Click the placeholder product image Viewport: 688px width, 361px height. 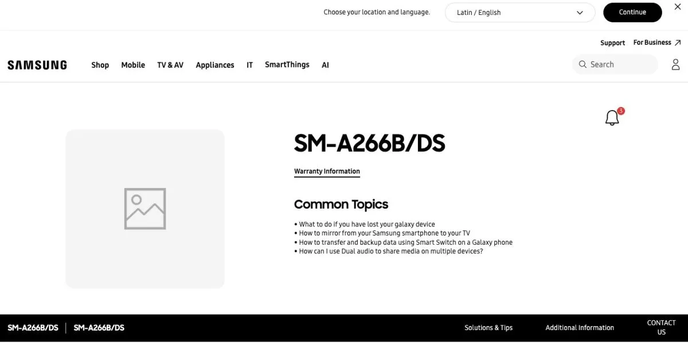[x=145, y=209]
